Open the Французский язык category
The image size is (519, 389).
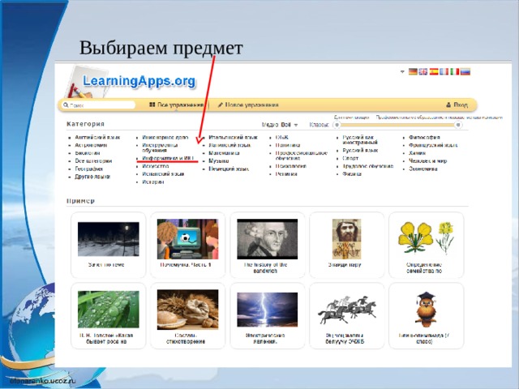433,145
